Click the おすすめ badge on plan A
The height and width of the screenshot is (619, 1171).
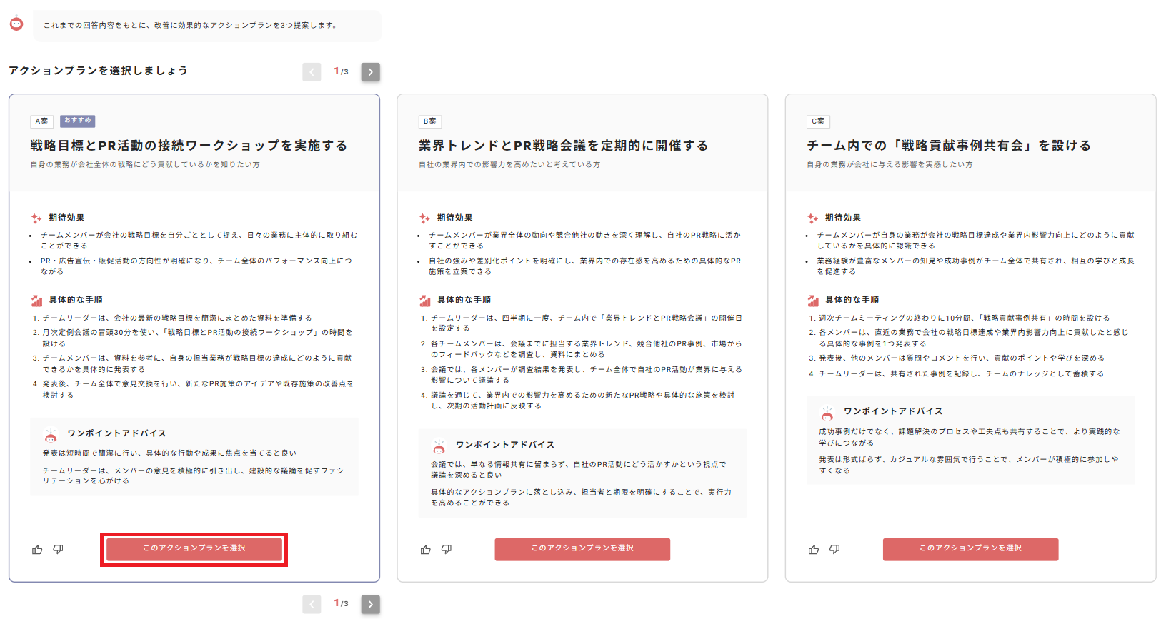pos(78,121)
